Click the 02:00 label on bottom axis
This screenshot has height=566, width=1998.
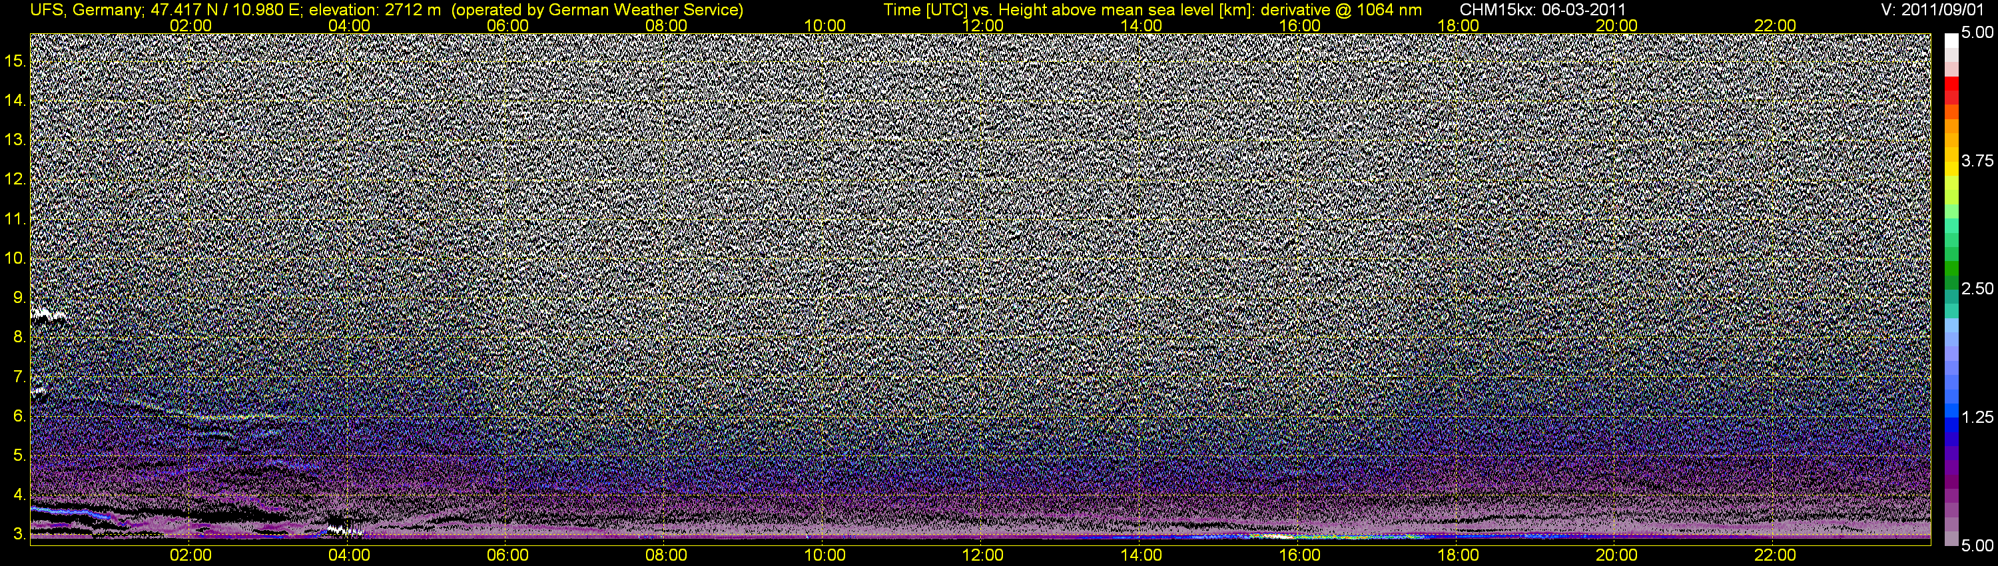click(190, 555)
